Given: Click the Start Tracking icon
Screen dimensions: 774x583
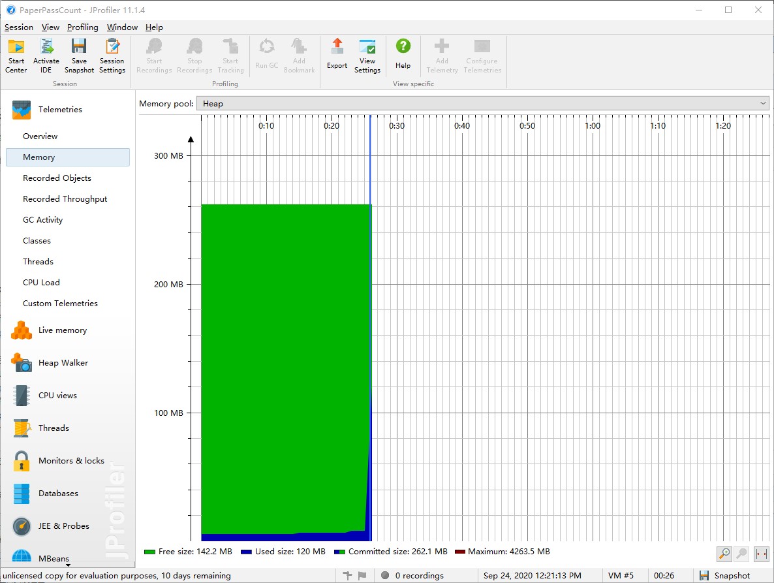Looking at the screenshot, I should 230,55.
